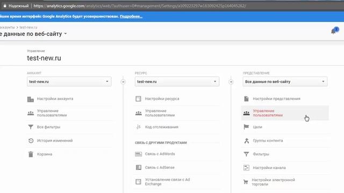Click the secure padlock icon in address bar
The height and width of the screenshot is (193, 344).
click(x=5, y=6)
